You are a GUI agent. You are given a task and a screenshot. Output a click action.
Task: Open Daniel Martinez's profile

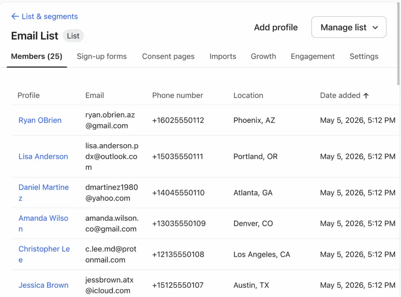(44, 193)
